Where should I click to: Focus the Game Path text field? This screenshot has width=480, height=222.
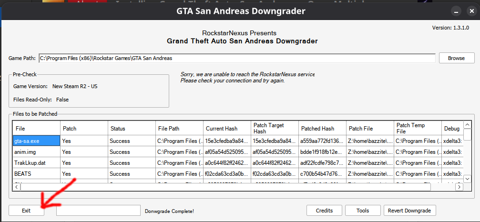pyautogui.click(x=237, y=58)
